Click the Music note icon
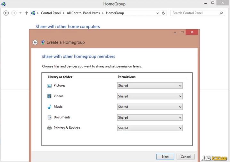 (49, 107)
